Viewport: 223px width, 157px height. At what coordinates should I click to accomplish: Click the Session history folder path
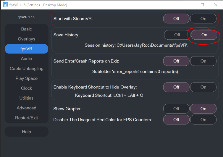[x=152, y=45]
